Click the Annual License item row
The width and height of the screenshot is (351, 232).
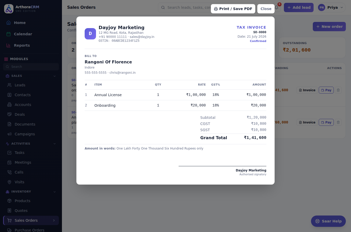tap(176, 95)
